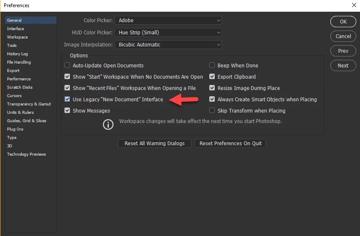Screen dimensions: 360x236
Task: Open History Log preferences
Action: coord(31,54)
